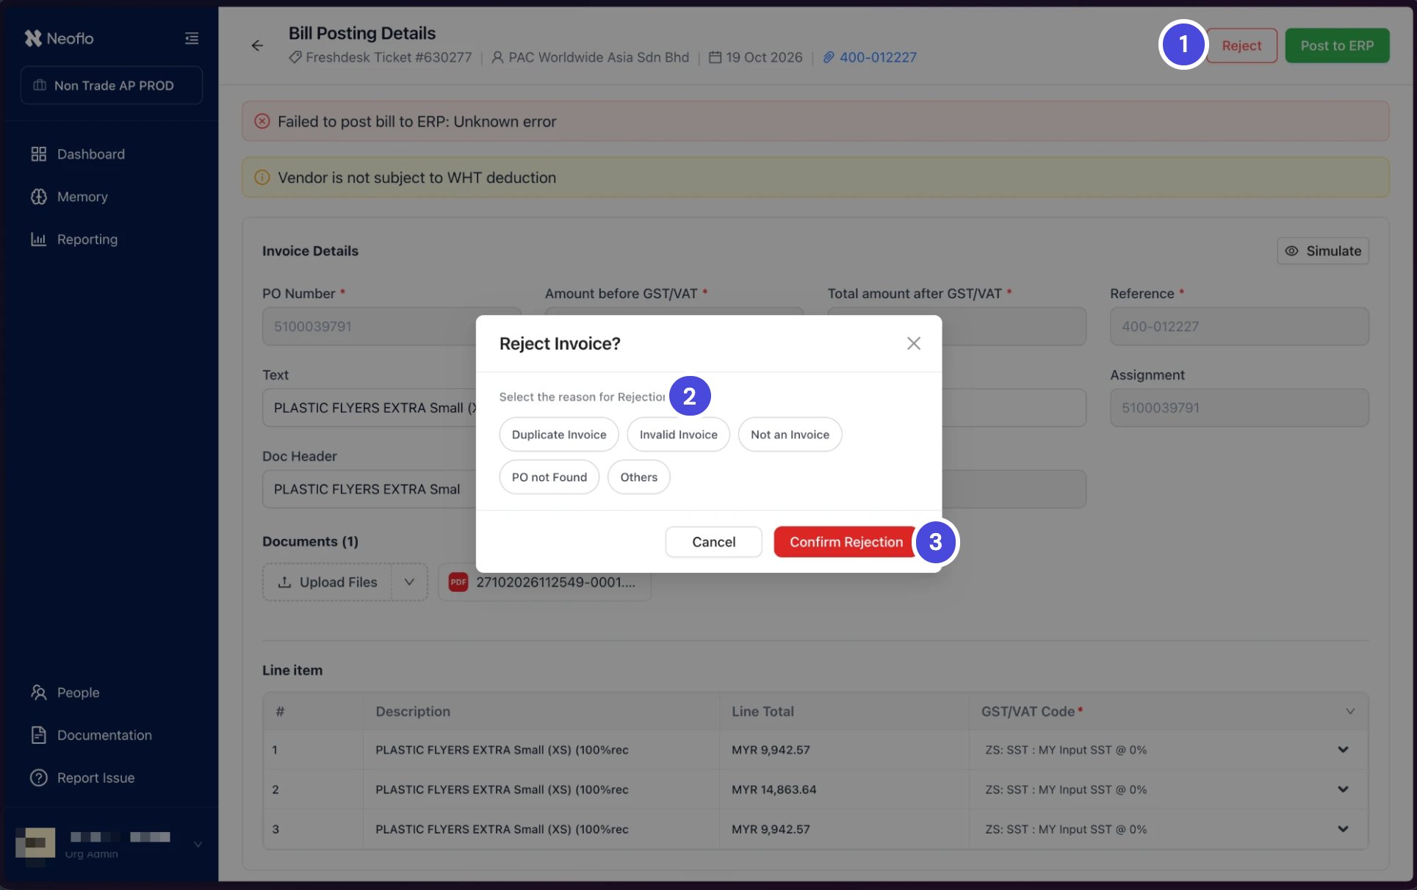Click the Neoflo logo
The width and height of the screenshot is (1417, 890).
59,38
